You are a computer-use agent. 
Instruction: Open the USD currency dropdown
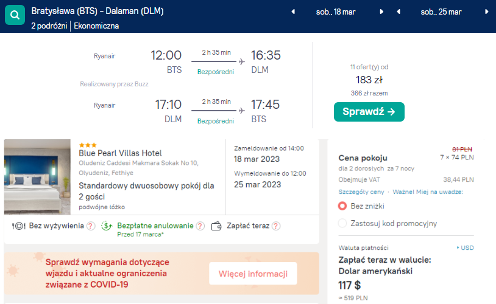tap(466, 248)
